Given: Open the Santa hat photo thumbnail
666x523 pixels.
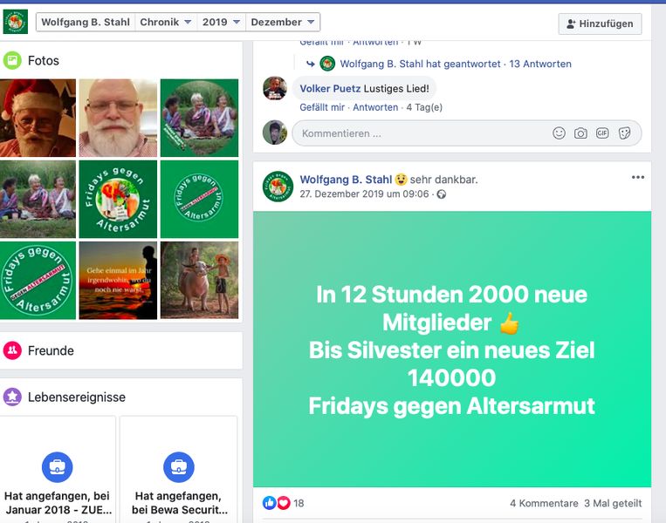Looking at the screenshot, I should [38, 118].
